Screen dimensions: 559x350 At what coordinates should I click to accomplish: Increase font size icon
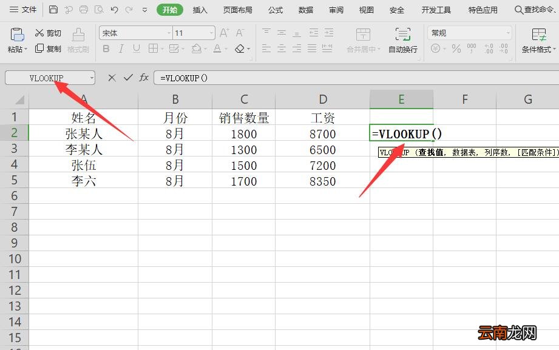(224, 33)
